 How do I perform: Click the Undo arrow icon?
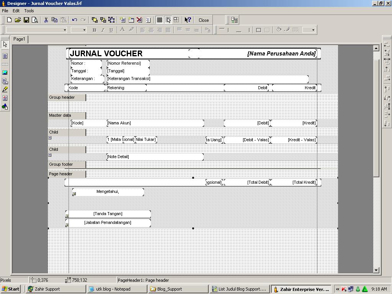[x=75, y=20]
